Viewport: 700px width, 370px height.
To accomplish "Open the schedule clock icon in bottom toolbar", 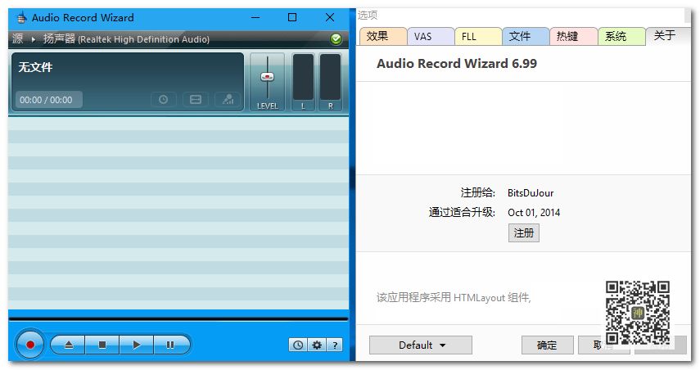I will click(x=298, y=345).
